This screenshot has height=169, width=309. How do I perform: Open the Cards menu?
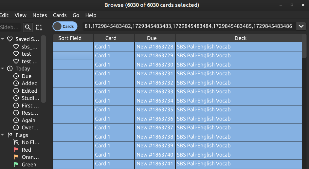[x=60, y=15]
